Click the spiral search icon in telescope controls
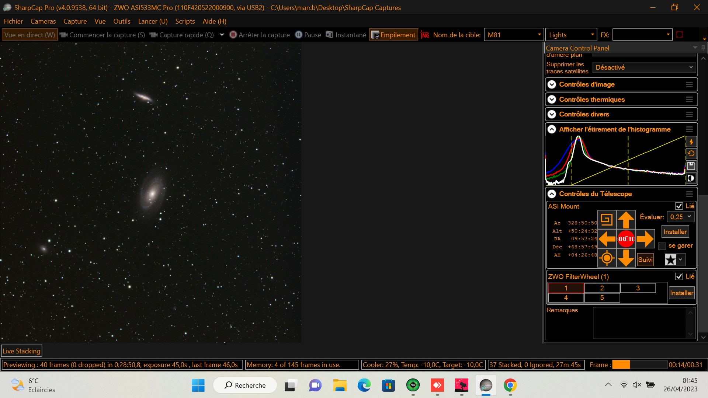Screen dimensions: 708x398 pos(607,220)
